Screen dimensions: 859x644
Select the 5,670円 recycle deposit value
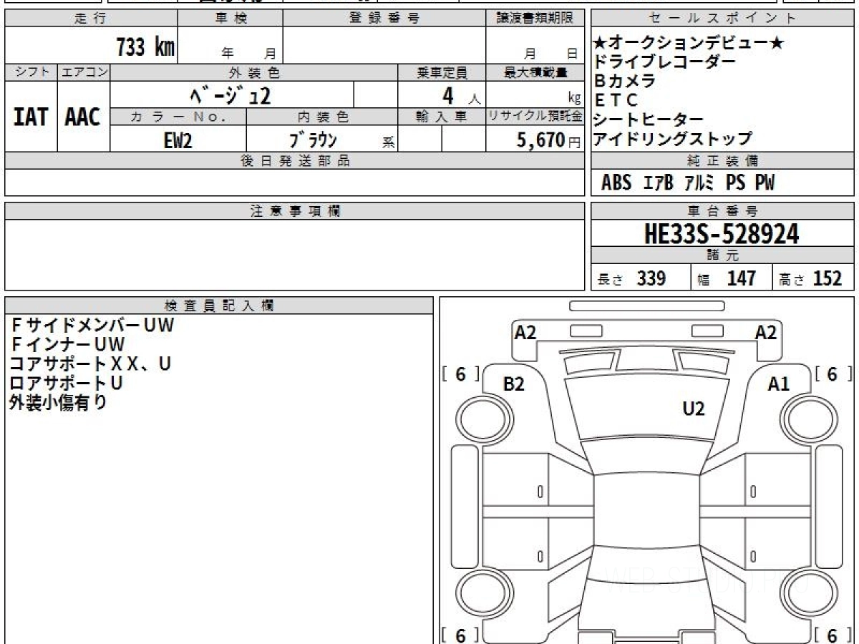click(x=548, y=140)
